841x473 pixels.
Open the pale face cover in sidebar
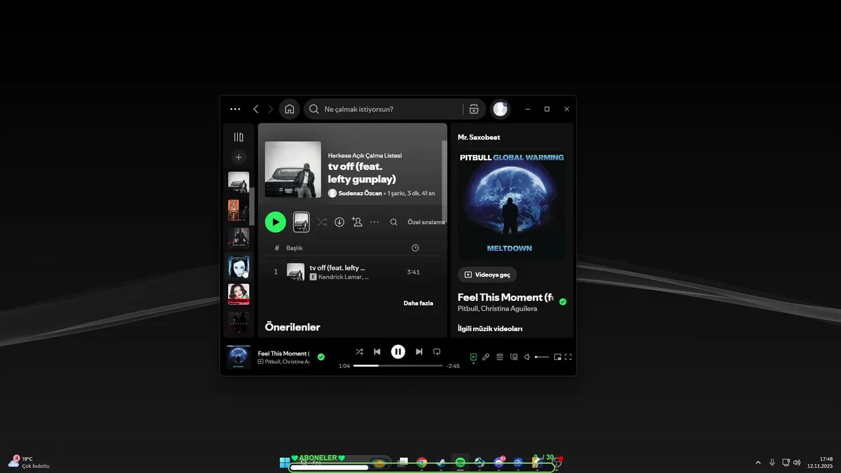[239, 266]
